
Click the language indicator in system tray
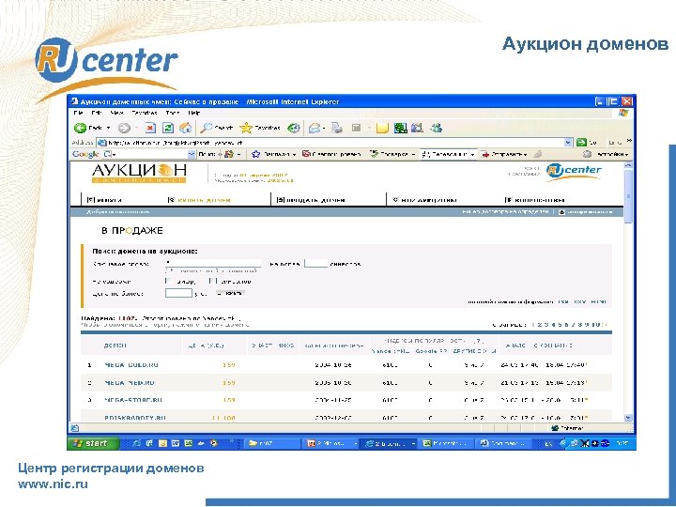[x=548, y=443]
